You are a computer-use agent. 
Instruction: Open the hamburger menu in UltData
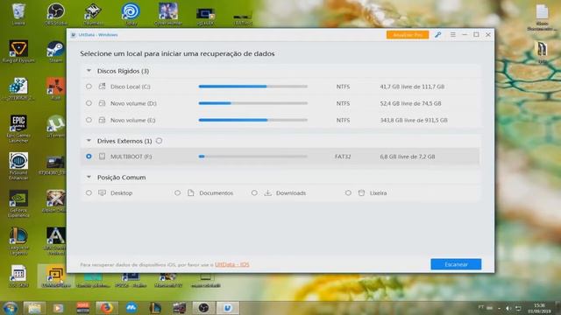tap(453, 35)
